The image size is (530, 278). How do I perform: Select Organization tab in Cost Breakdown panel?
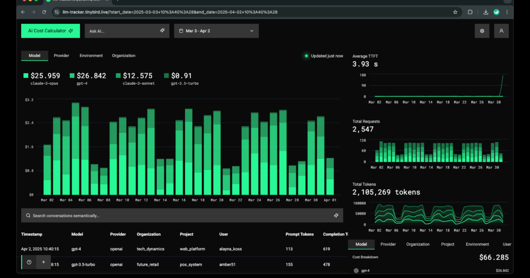[418, 244]
